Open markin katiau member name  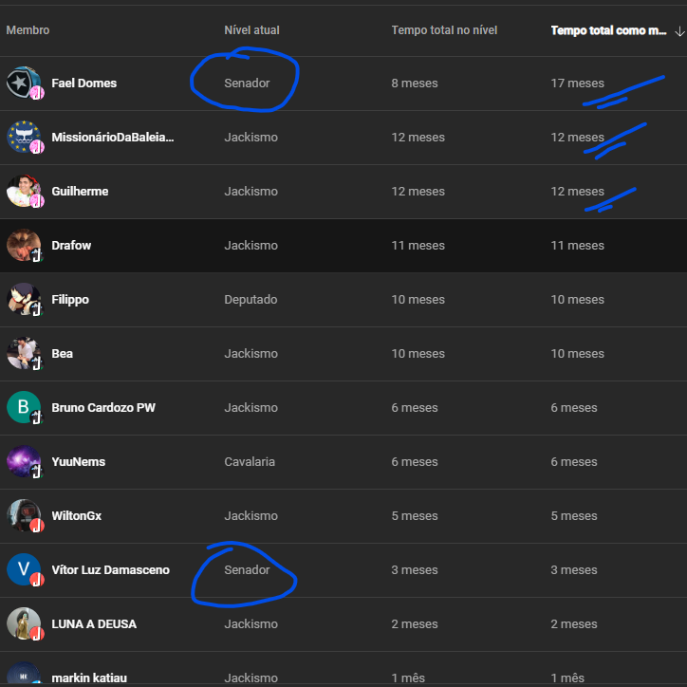[x=89, y=678]
